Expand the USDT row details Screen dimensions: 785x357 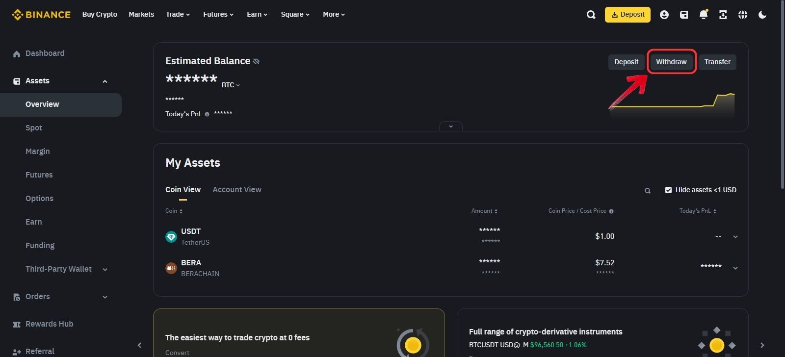click(735, 237)
